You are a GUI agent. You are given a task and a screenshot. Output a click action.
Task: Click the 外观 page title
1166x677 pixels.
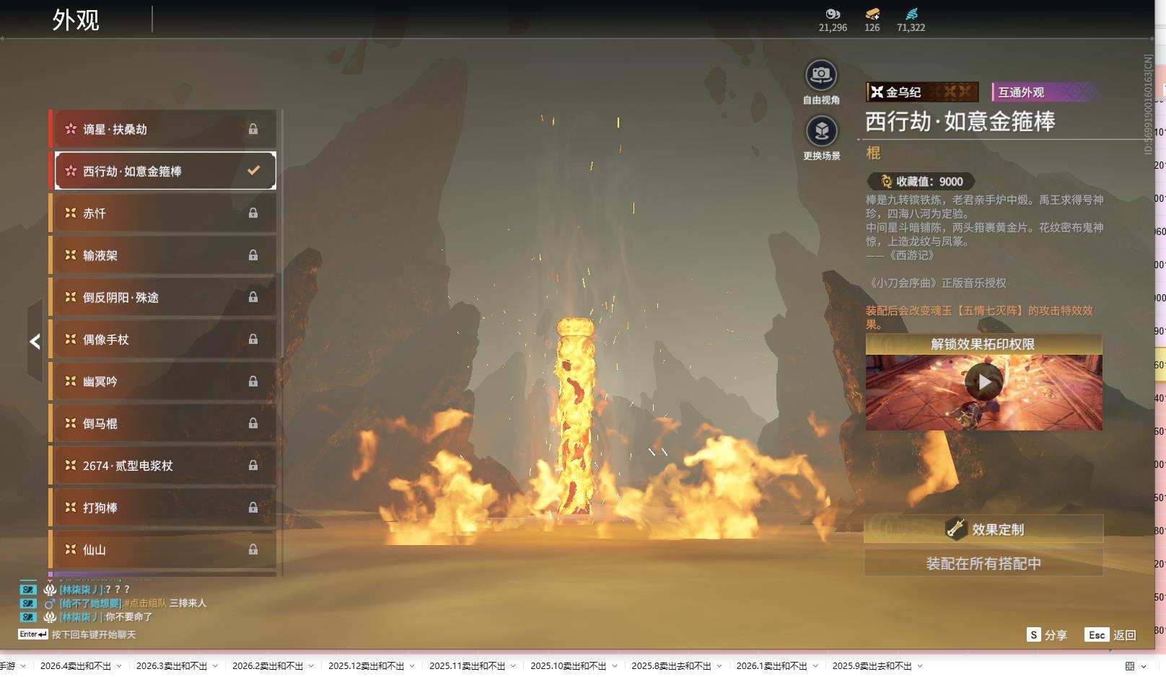[76, 19]
